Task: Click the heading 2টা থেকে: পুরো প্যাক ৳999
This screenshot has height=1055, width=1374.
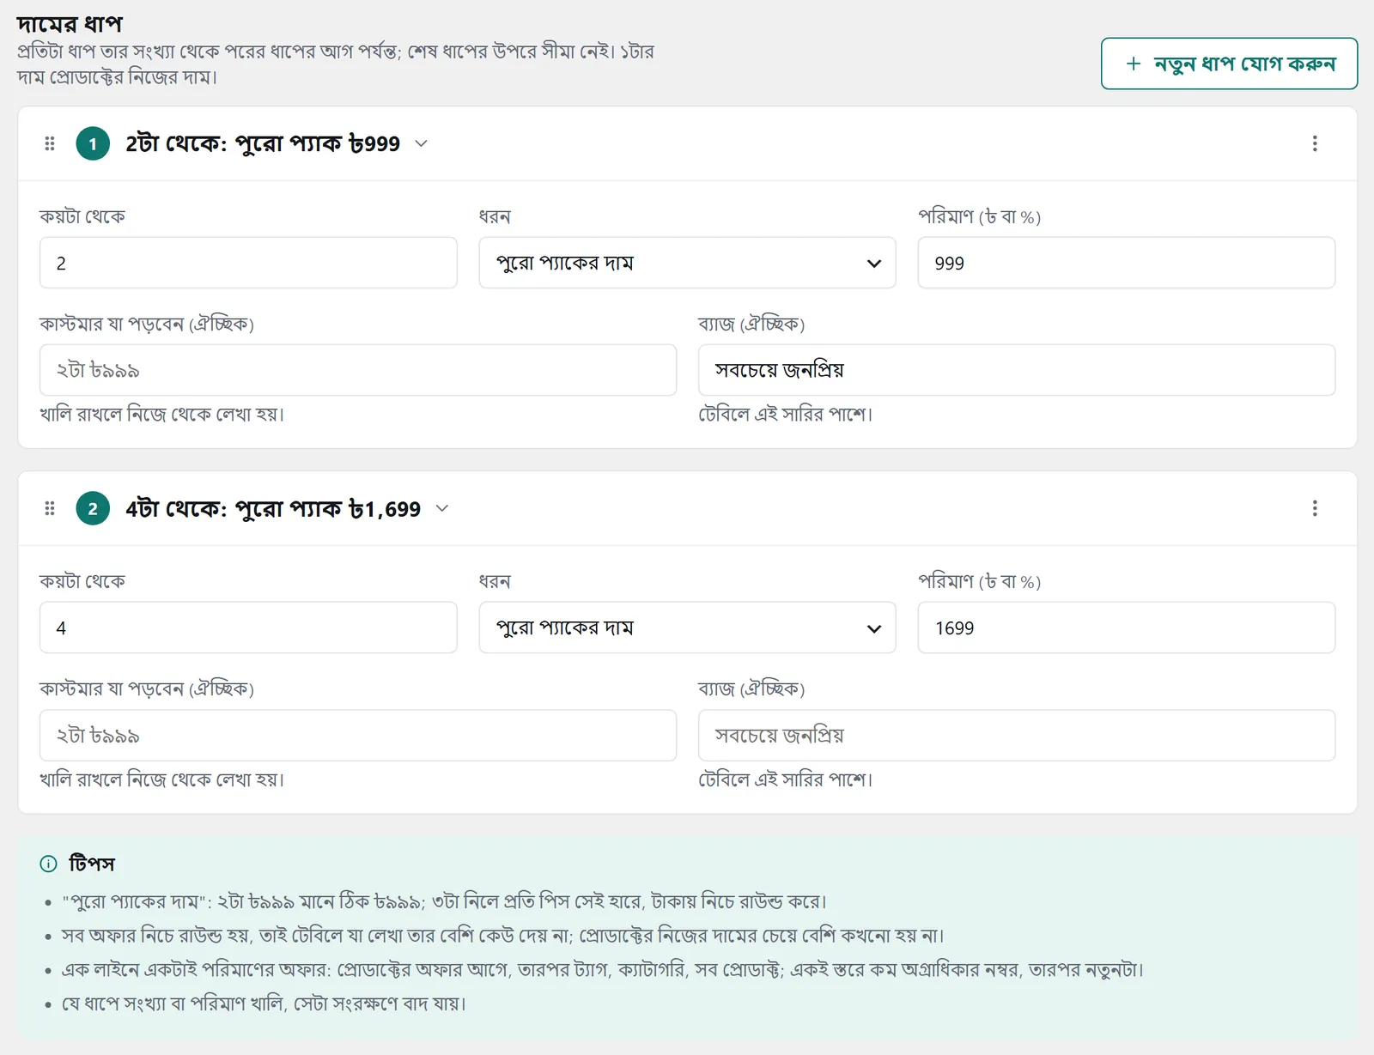Action: pos(263,143)
